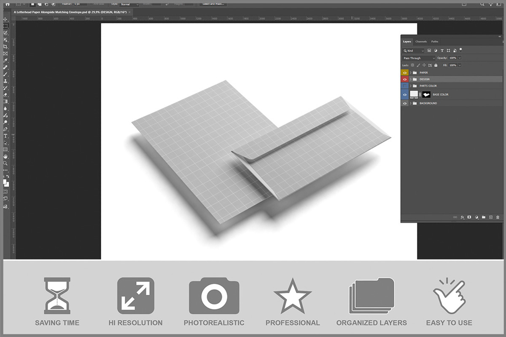Select the Rectangular Marquee tool
Image resolution: width=506 pixels, height=337 pixels.
pyautogui.click(x=6, y=26)
